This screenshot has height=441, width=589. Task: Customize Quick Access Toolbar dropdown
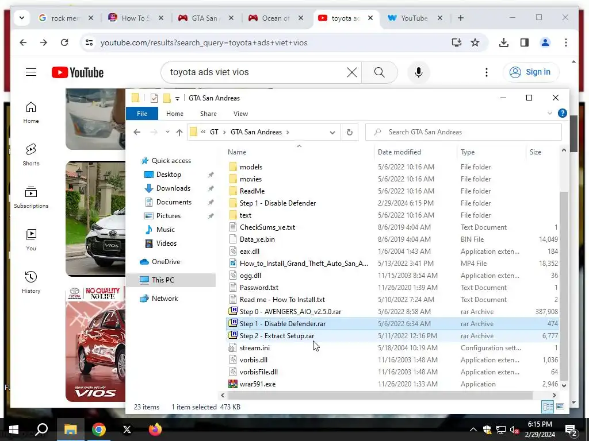click(177, 98)
